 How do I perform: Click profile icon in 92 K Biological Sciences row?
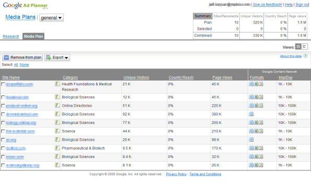click(57, 114)
